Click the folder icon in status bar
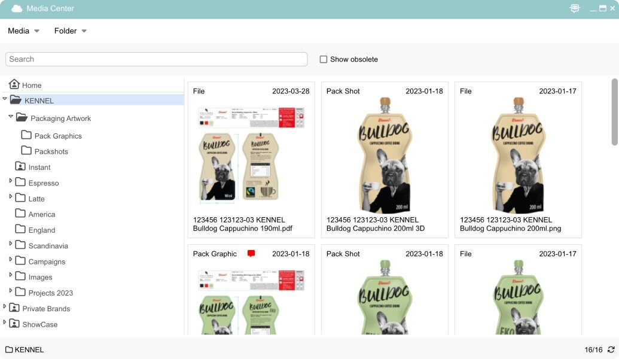Viewport: 619px width, 359px height. [x=9, y=349]
